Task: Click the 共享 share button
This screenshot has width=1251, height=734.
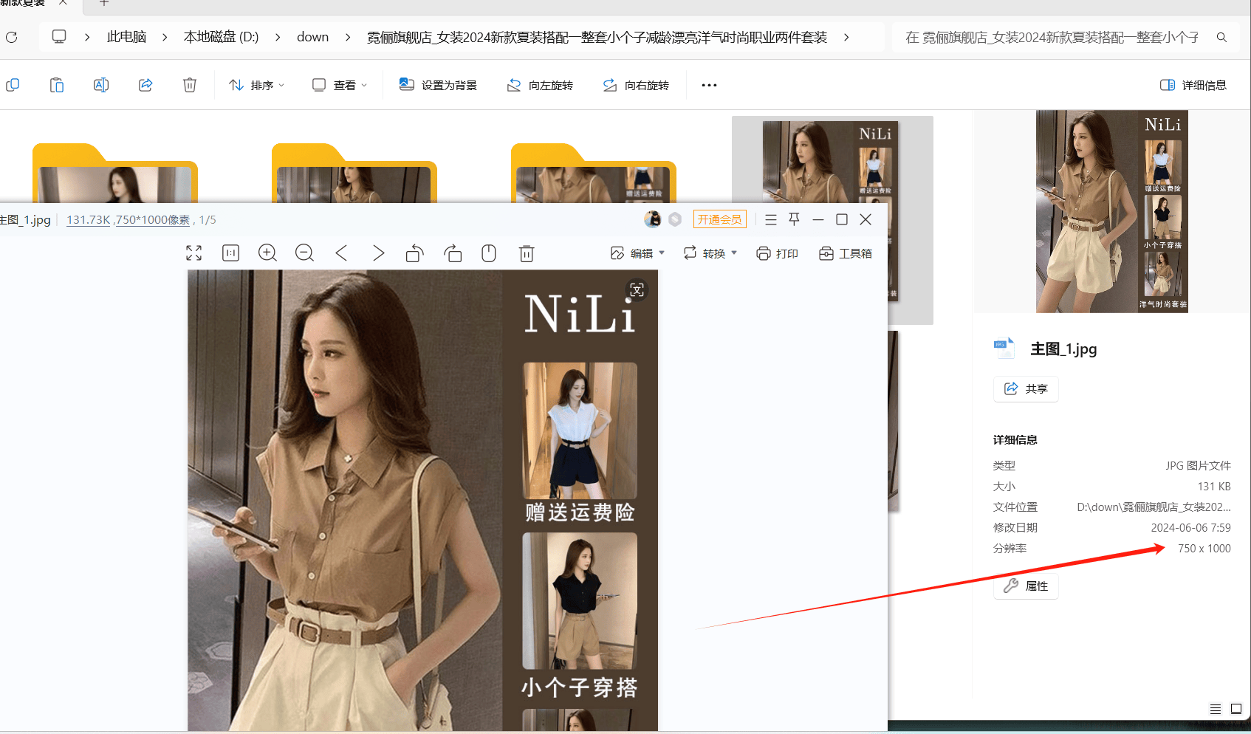Action: pyautogui.click(x=1026, y=388)
